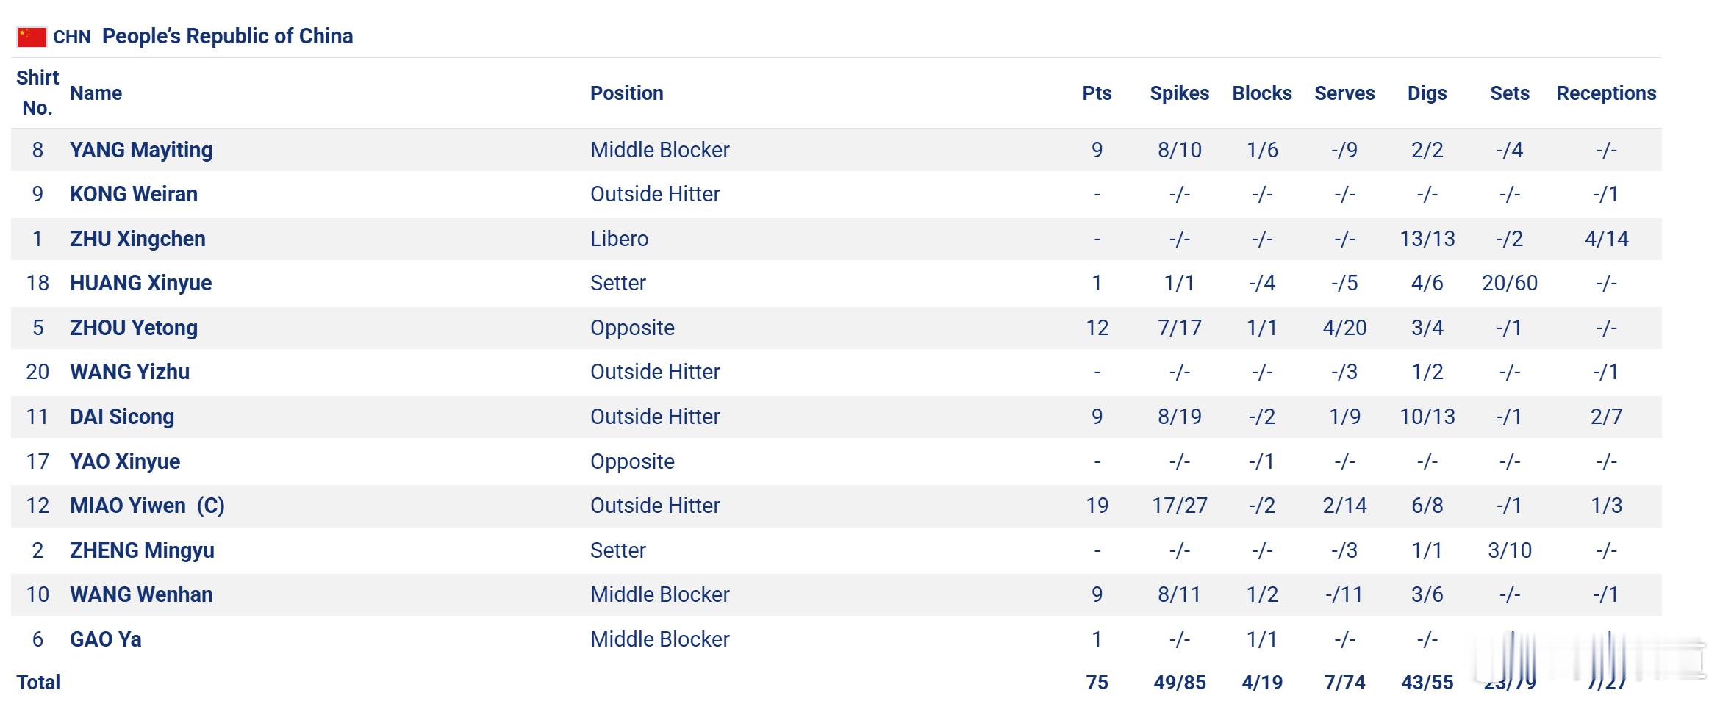Click the Blocks column header
The height and width of the screenshot is (701, 1720).
pyautogui.click(x=1262, y=93)
